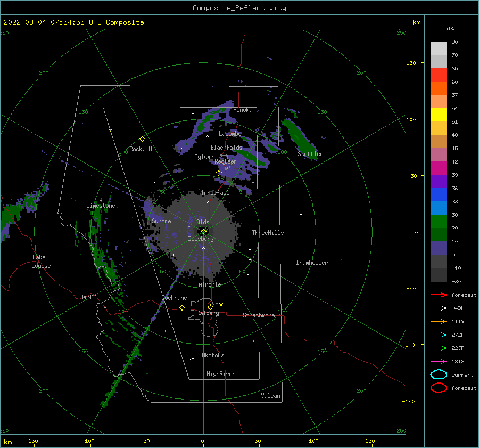Click the Drumheller town label

312,263
